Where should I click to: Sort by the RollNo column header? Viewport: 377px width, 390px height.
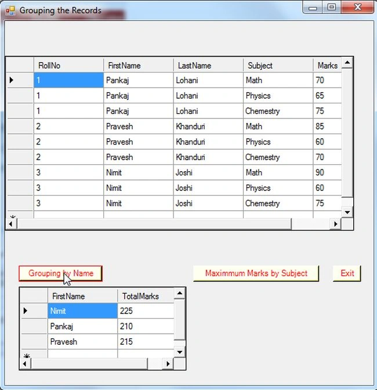[68, 66]
